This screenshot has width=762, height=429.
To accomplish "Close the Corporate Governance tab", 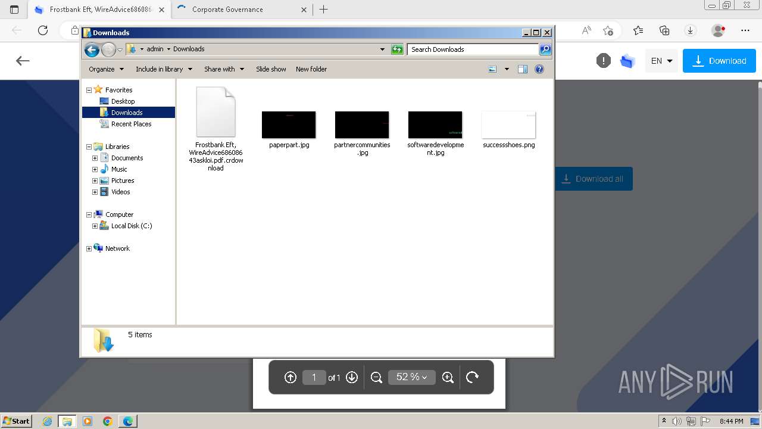I will click(304, 10).
